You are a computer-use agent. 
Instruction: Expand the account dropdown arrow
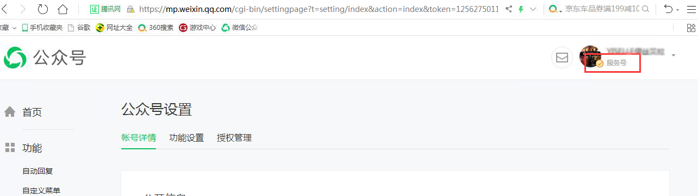point(674,55)
